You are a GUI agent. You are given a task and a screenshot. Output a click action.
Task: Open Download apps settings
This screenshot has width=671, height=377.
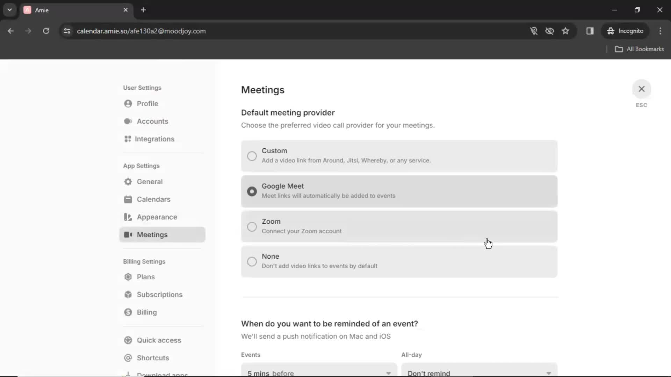(162, 373)
